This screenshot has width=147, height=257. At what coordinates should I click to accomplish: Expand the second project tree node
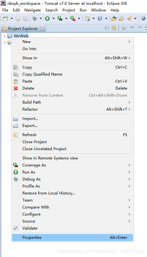pyautogui.click(x=4, y=43)
